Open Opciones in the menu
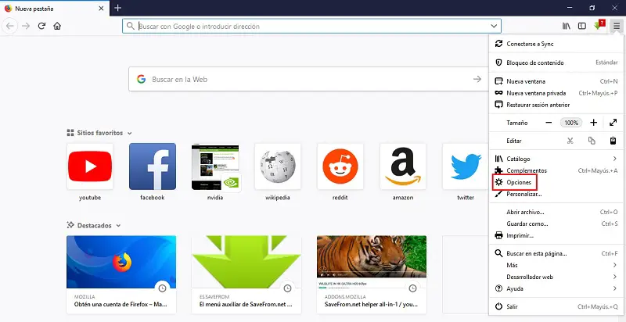Viewport: 626px width, 322px height. point(557,182)
